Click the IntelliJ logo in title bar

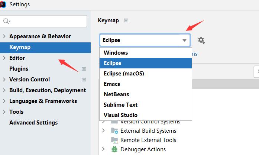(3, 4)
